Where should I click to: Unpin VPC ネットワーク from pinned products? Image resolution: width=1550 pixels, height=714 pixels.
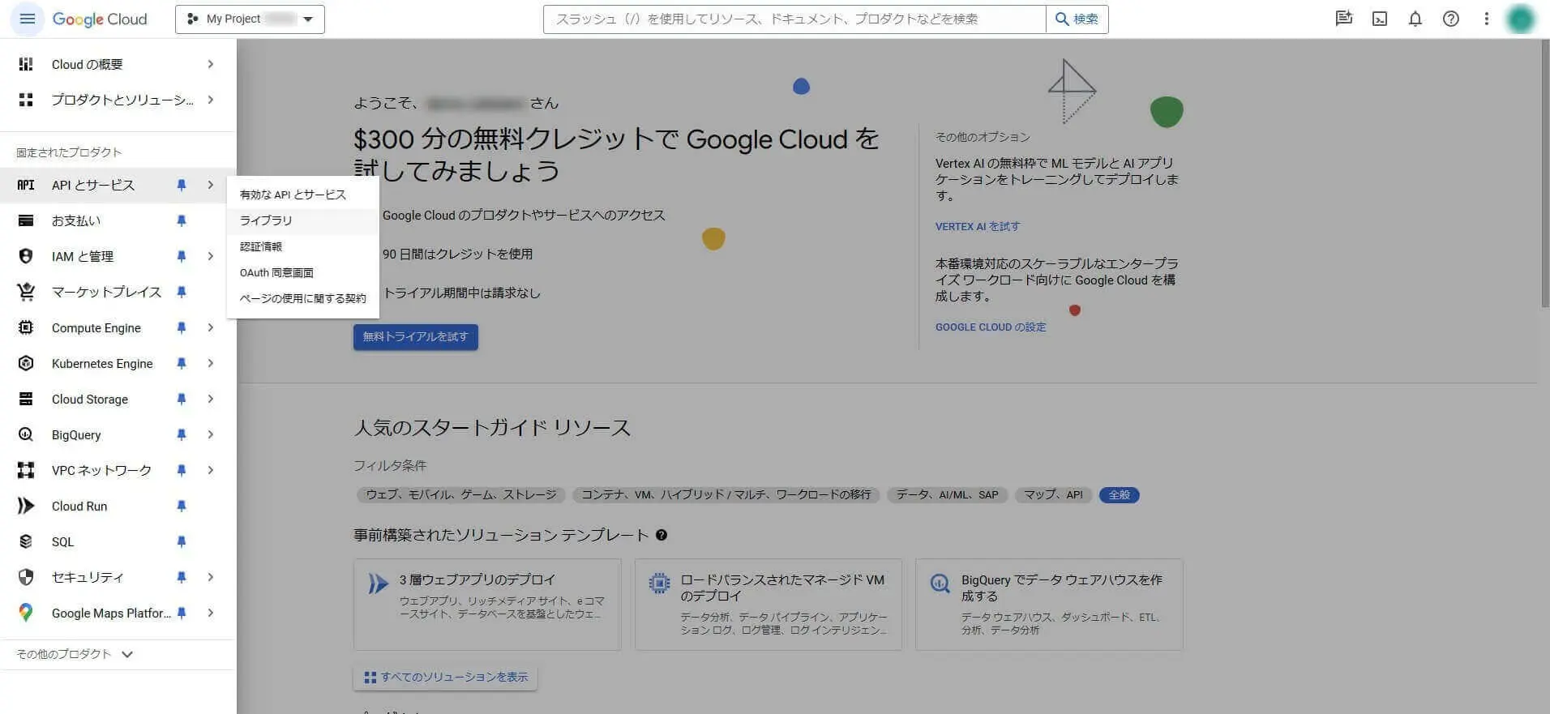[182, 470]
